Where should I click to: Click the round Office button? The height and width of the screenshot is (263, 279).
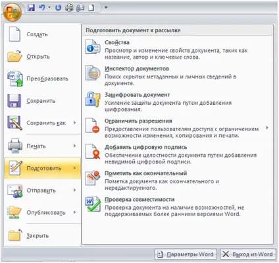point(13,12)
